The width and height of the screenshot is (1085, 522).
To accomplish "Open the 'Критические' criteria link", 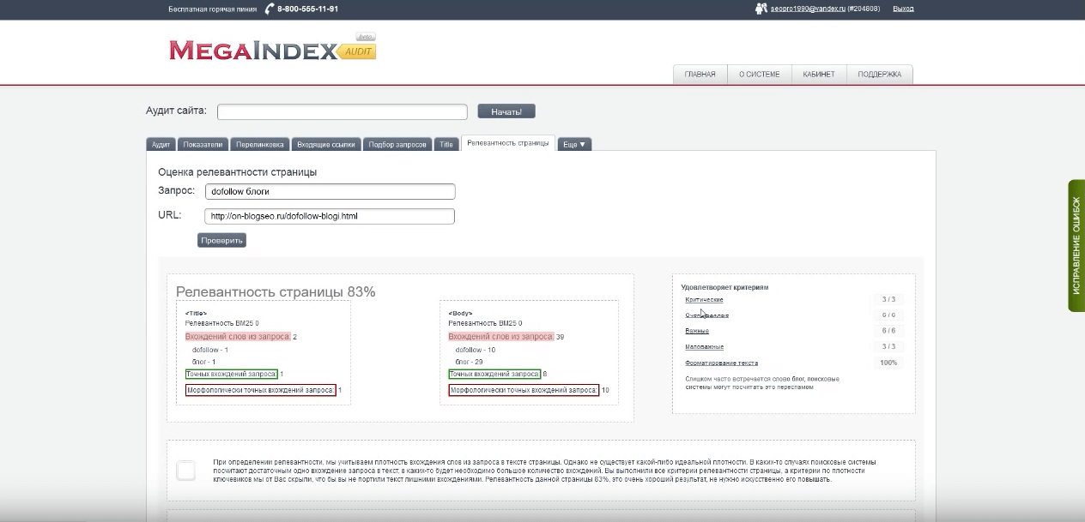I will (x=704, y=300).
